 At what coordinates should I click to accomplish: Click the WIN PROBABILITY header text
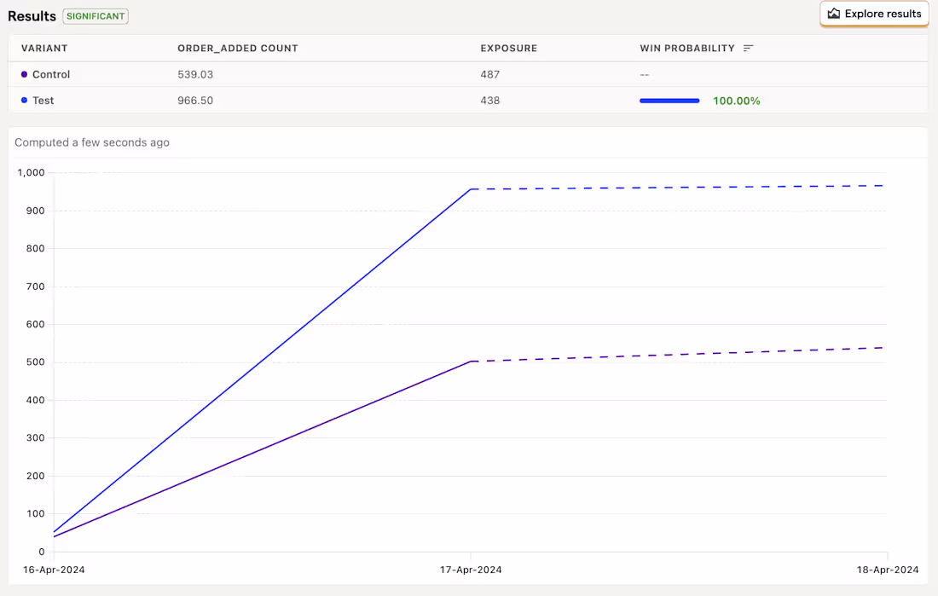pos(687,49)
